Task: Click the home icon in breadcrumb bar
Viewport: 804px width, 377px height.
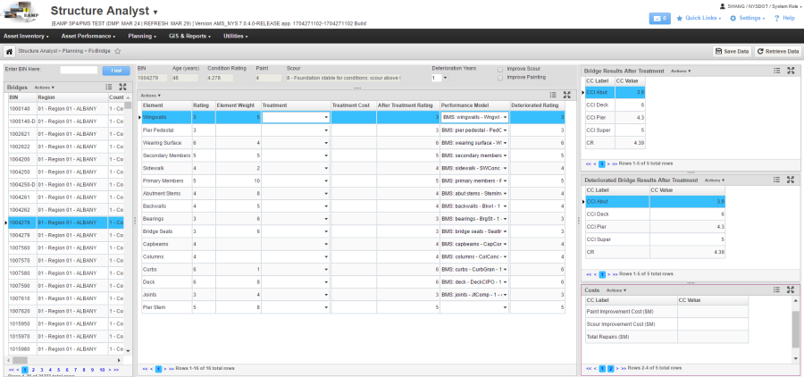Action: click(x=10, y=52)
